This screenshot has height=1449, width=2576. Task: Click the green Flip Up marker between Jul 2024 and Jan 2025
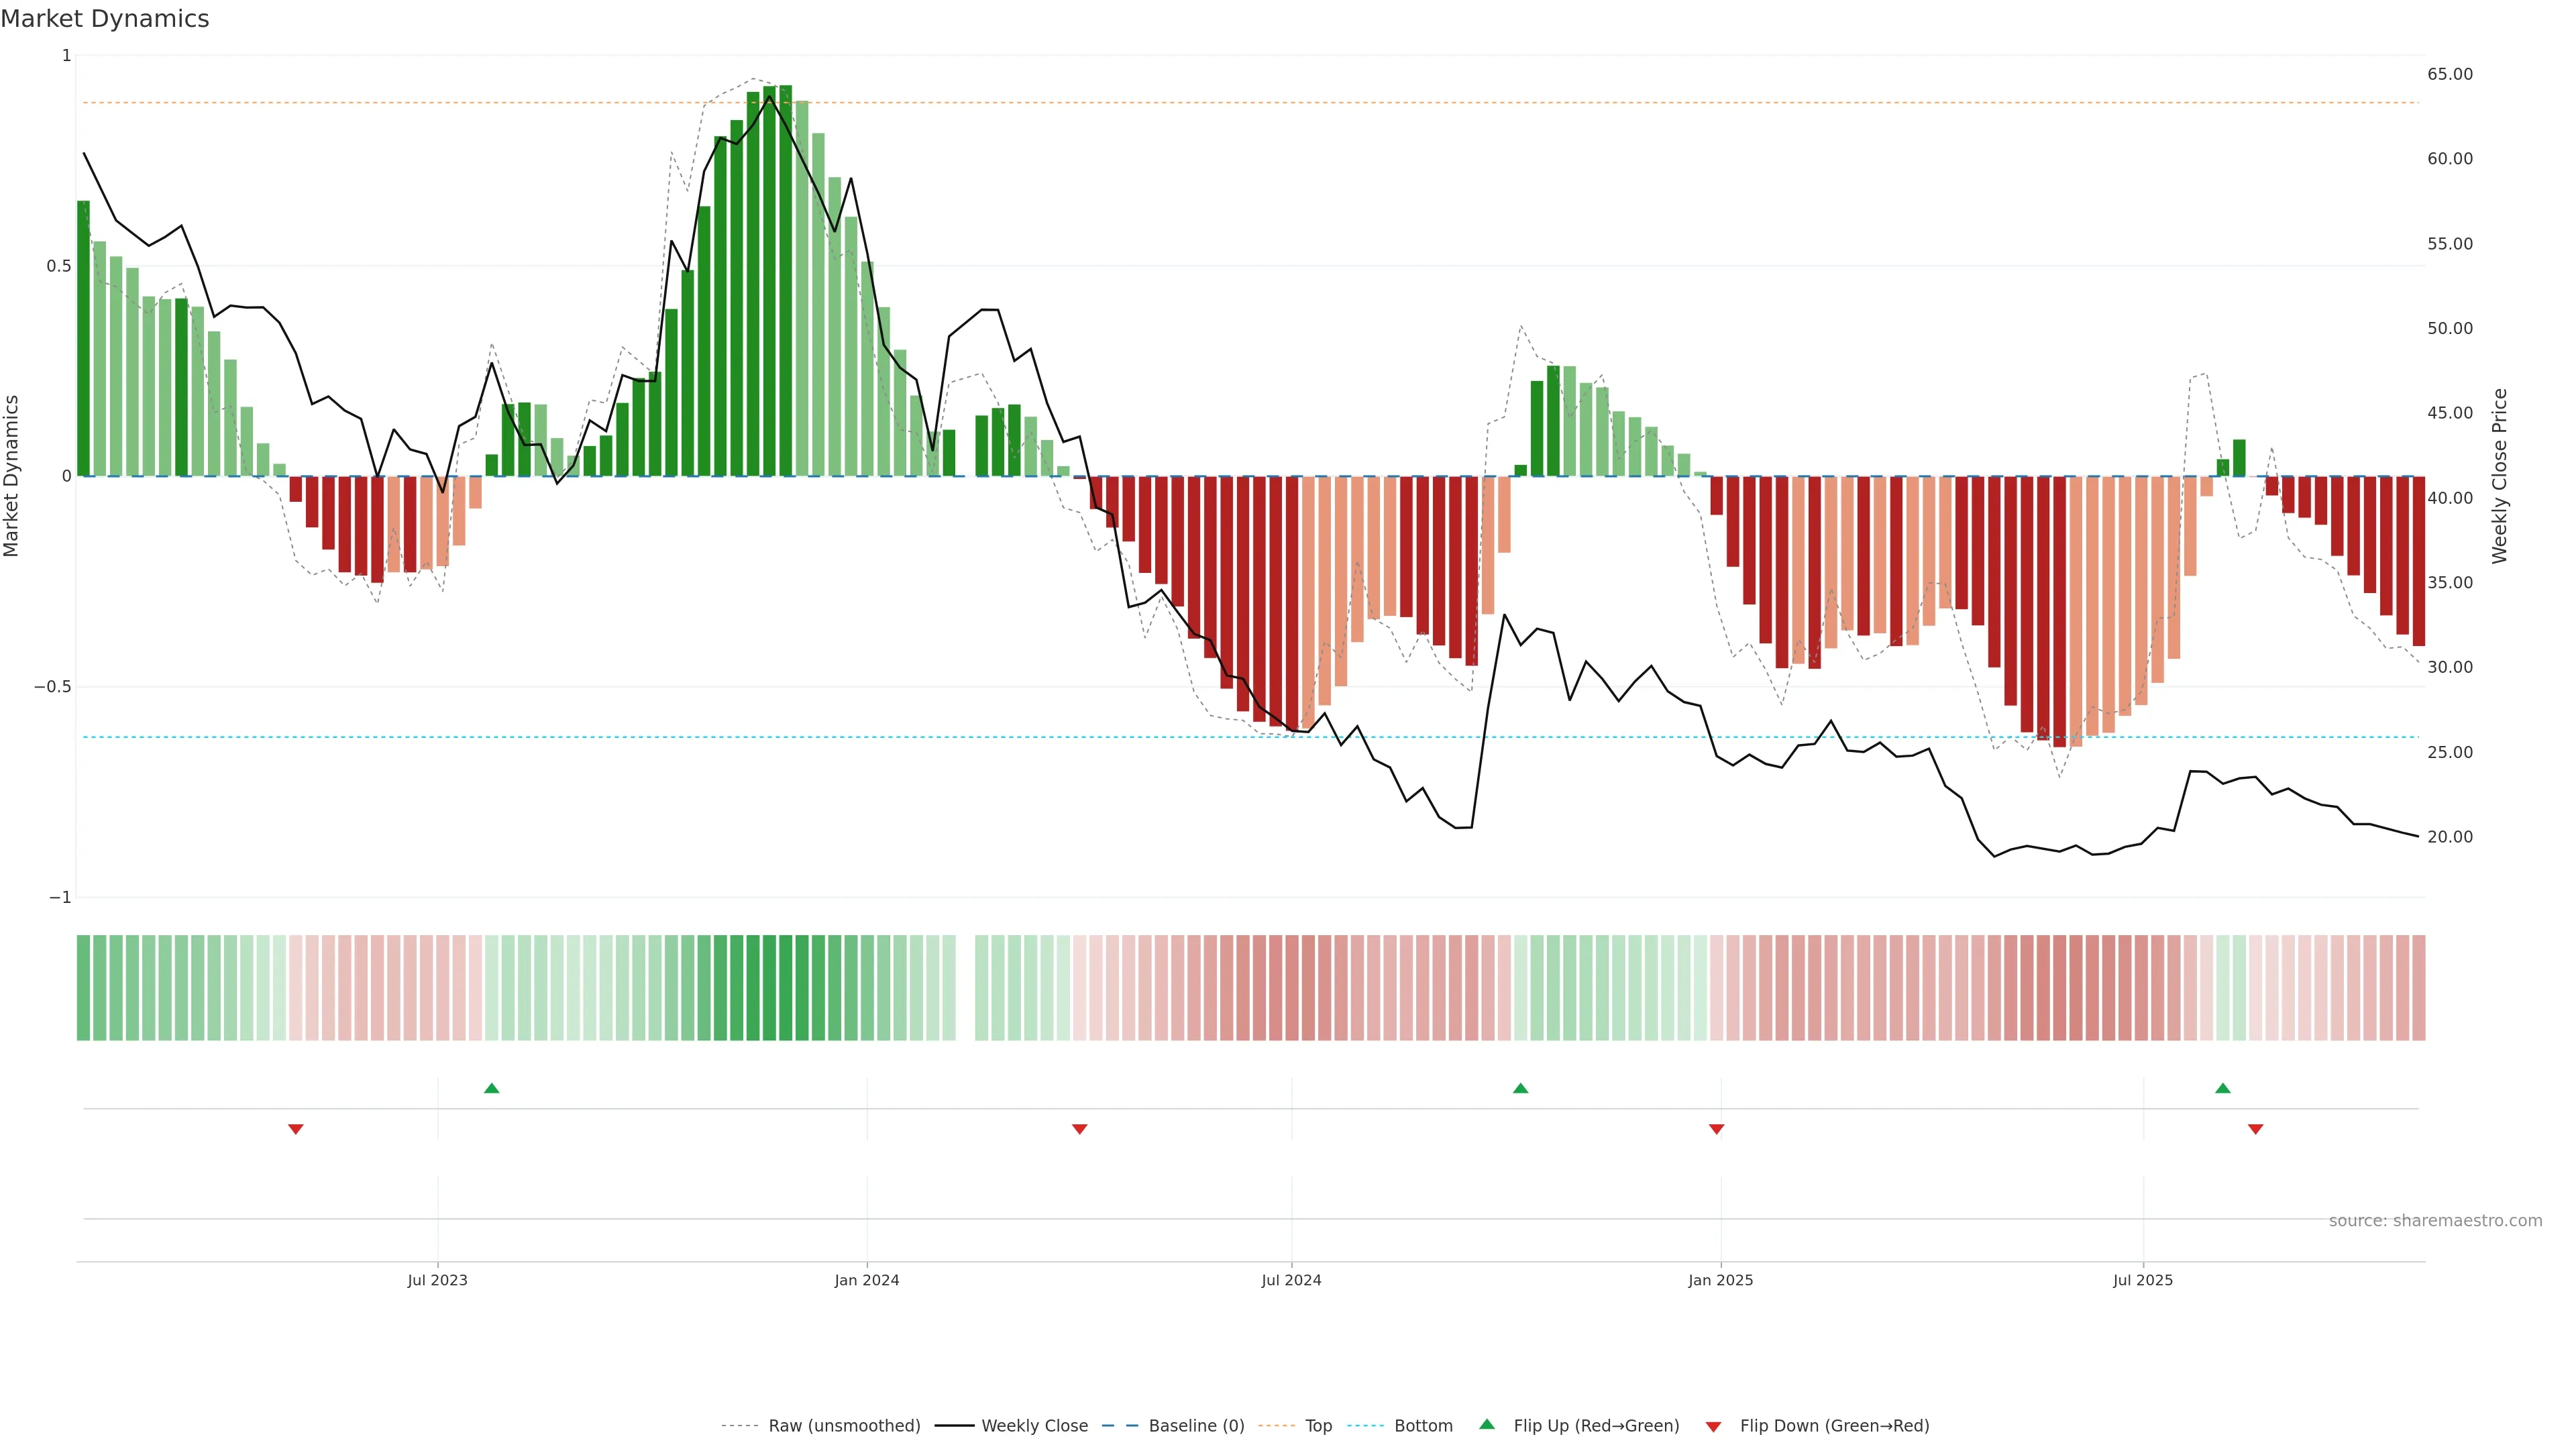tap(1520, 1088)
